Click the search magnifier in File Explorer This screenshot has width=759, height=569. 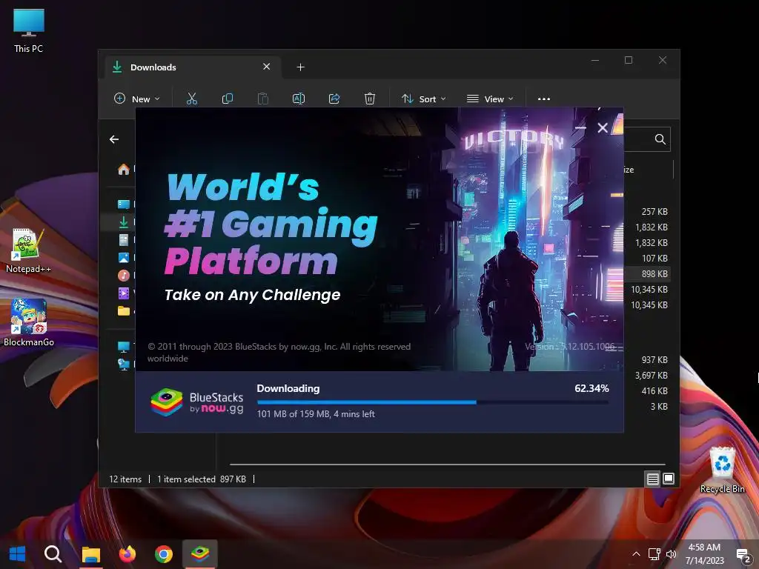pos(660,139)
